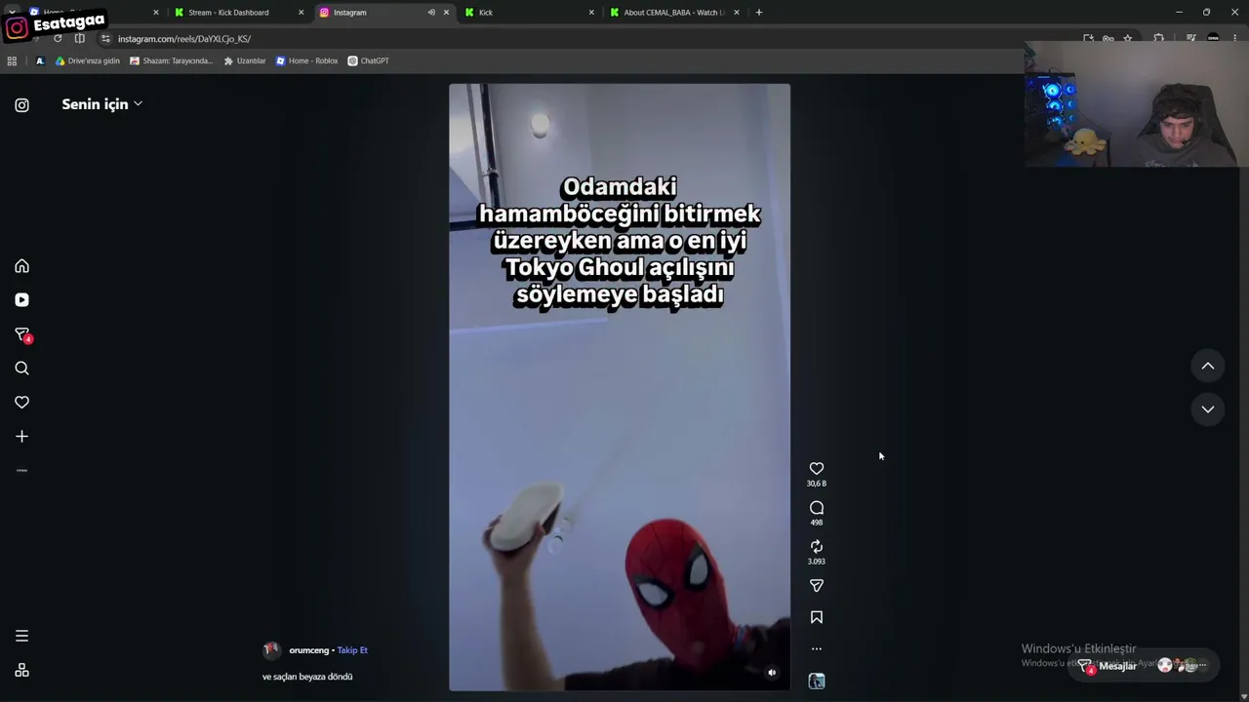The height and width of the screenshot is (702, 1249).
Task: Open the Instagram home feed
Action: click(21, 266)
